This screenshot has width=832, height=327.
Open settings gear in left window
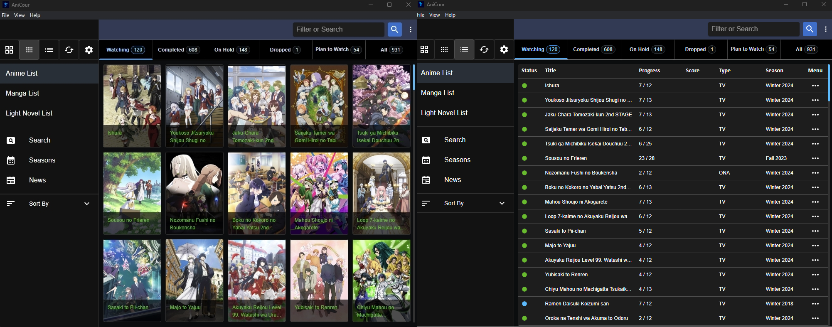coord(89,50)
